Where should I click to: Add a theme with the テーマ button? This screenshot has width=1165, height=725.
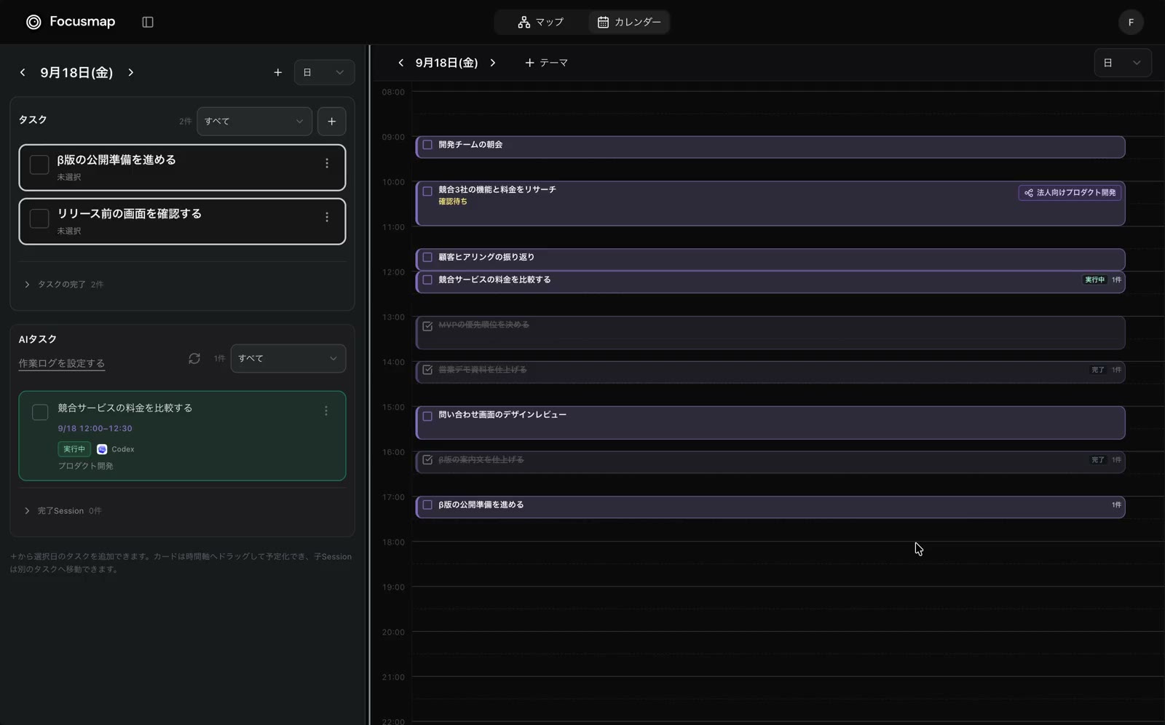point(546,63)
